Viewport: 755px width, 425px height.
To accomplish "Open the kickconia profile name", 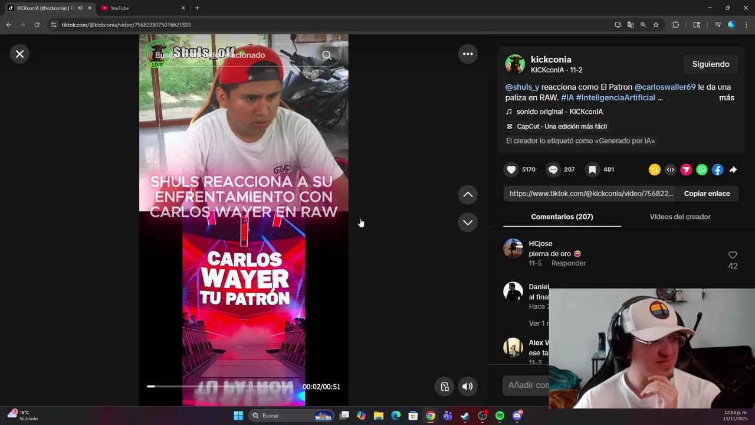I will pos(551,60).
